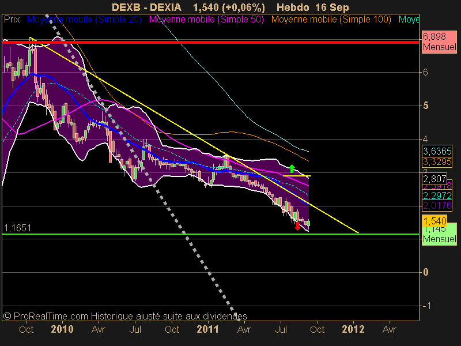Viewport: 461px width, 346px height.
Task: Click the 2012 time axis label
Action: coord(353,329)
